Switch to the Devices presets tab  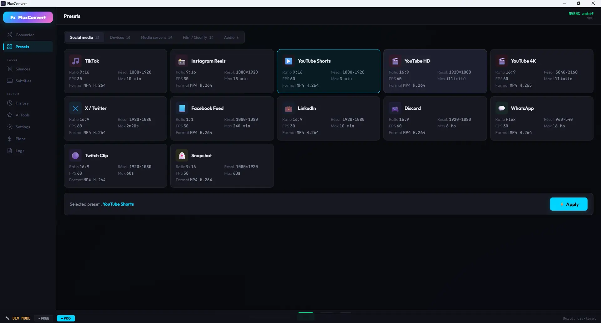[x=120, y=38]
